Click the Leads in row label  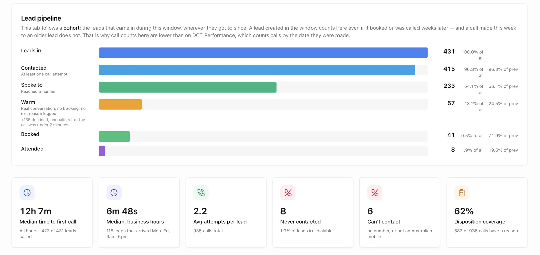click(31, 51)
